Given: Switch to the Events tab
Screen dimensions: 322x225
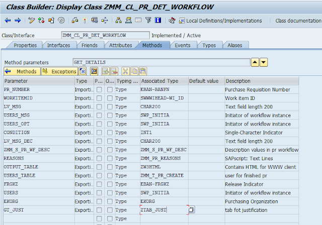Looking at the screenshot, I should pyautogui.click(x=182, y=45).
